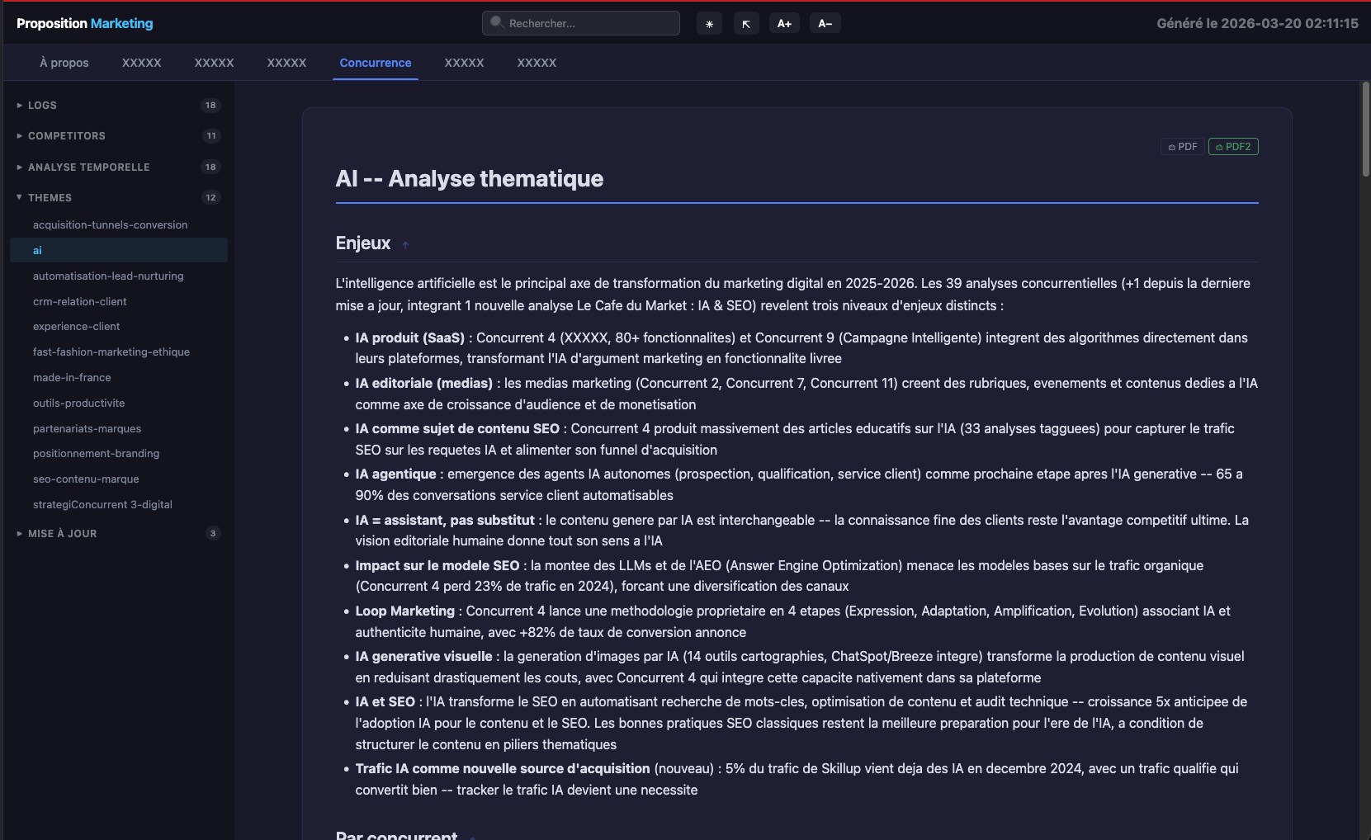Select the Concurrence tab
1371x840 pixels.
tap(376, 63)
